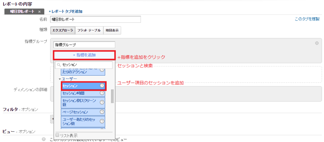Choose the たりのアクション metric item
The width and height of the screenshot is (324, 142).
(x=83, y=72)
